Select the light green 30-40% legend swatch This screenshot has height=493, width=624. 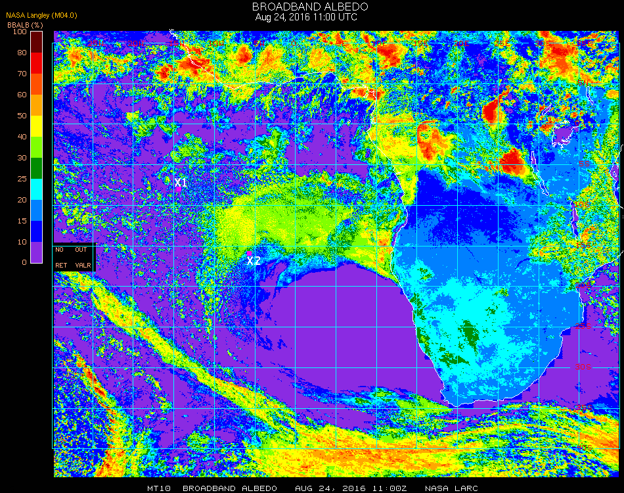(37, 147)
